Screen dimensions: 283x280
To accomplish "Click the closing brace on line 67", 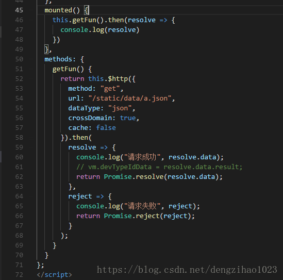I will point(70,226).
